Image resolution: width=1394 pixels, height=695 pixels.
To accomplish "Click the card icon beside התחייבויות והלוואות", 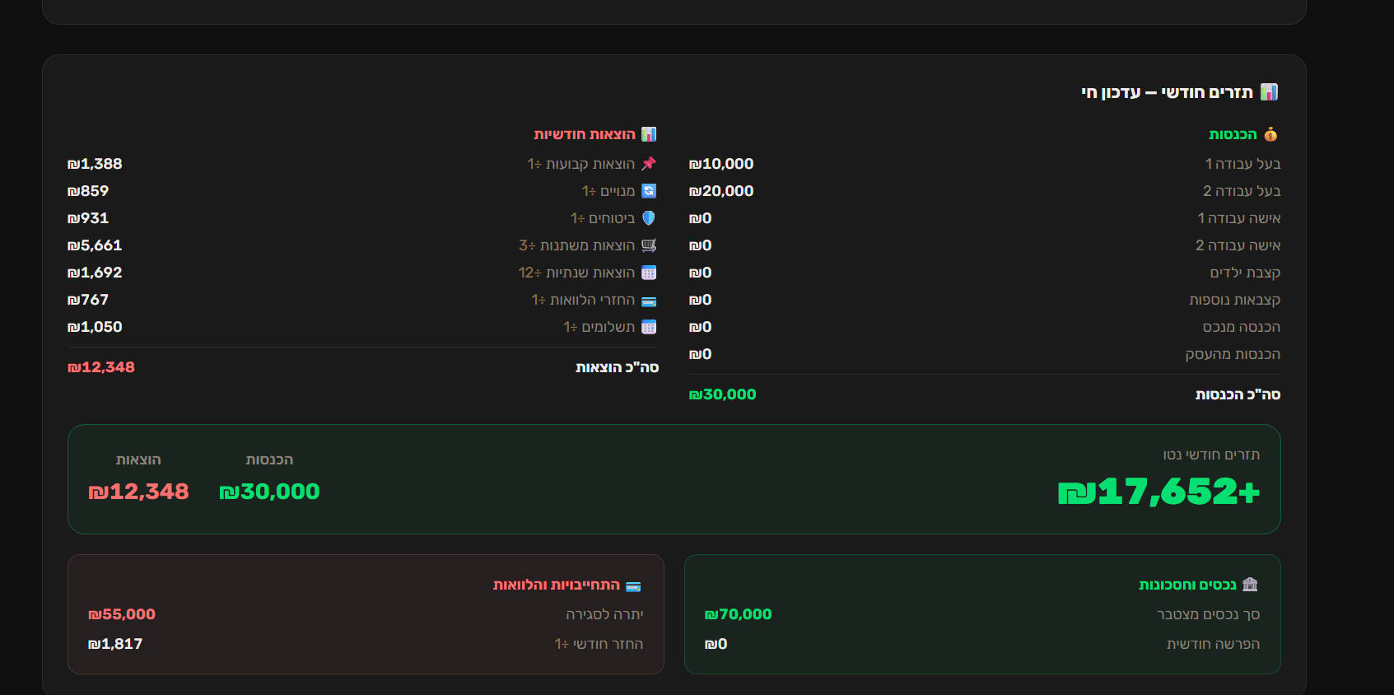I will (x=633, y=586).
